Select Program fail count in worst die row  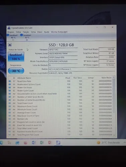pos(60,122)
